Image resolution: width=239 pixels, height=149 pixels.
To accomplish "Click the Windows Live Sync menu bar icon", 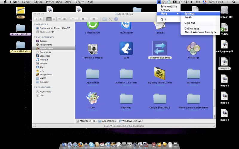I will pyautogui.click(x=159, y=2).
